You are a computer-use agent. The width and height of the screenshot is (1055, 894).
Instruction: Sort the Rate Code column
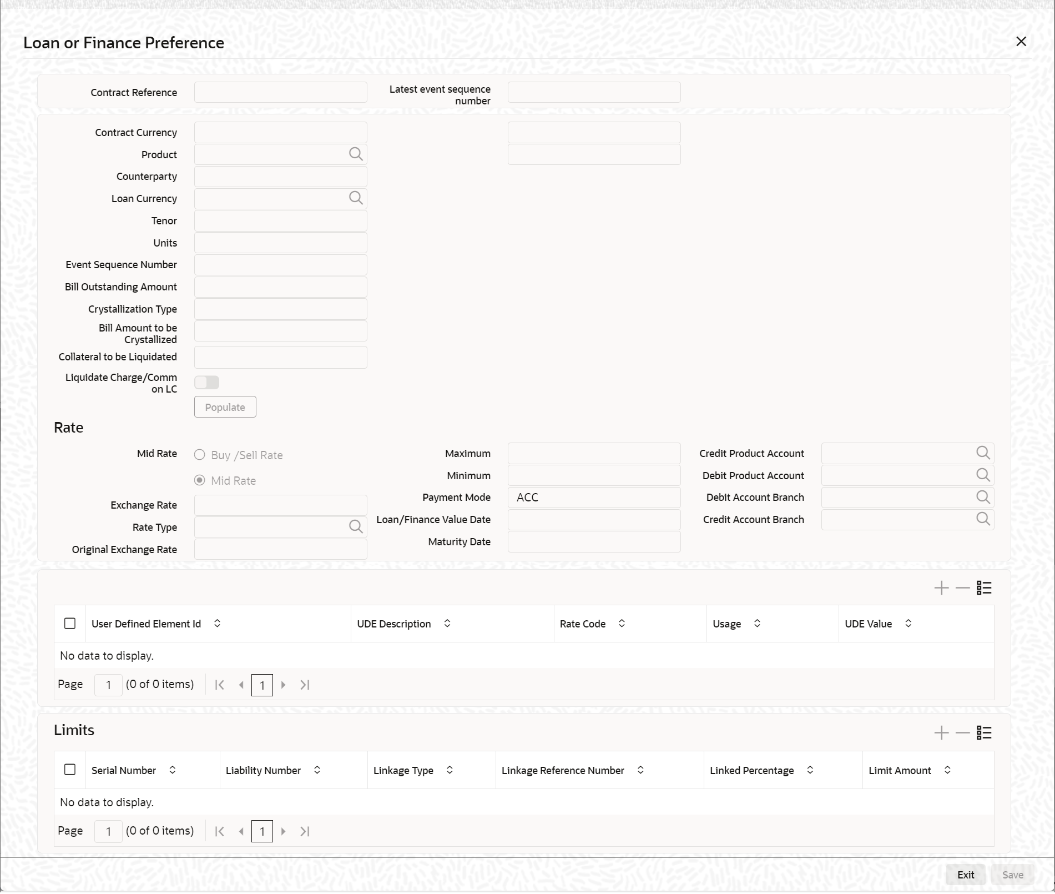click(x=622, y=624)
